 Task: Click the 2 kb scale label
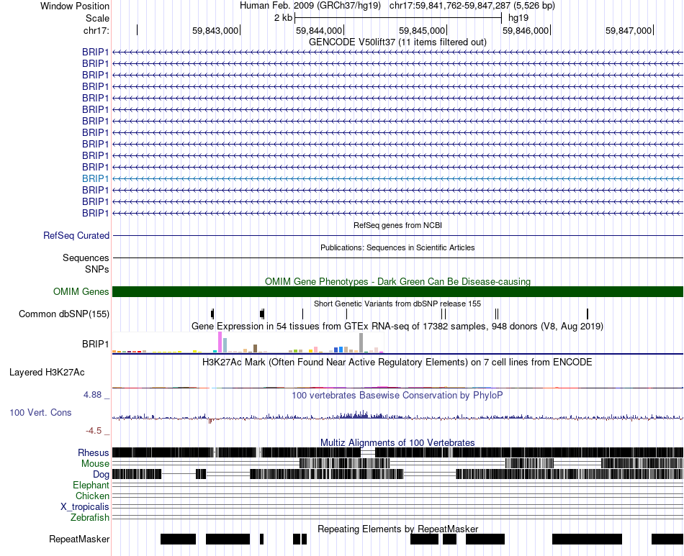point(283,18)
